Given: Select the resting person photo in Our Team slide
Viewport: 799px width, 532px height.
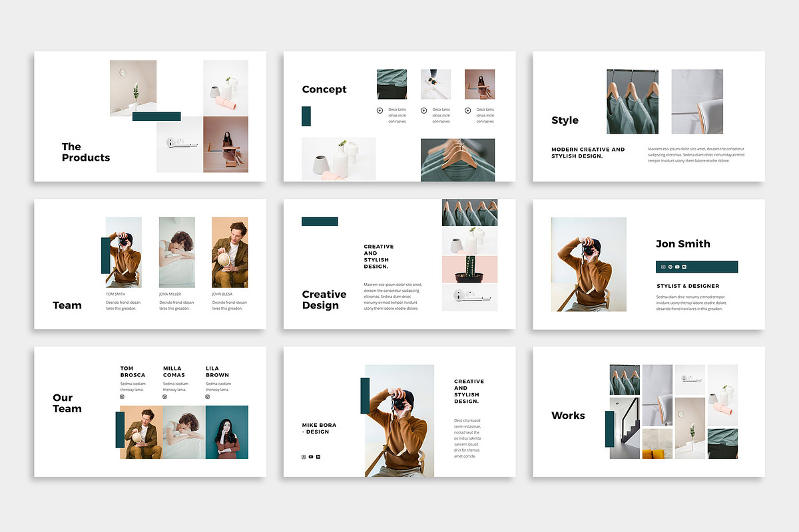Looking at the screenshot, I should coord(184,432).
